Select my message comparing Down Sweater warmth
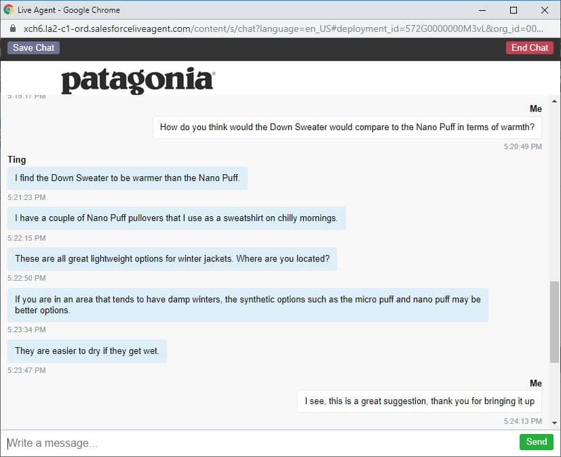Image resolution: width=561 pixels, height=457 pixels. tap(347, 127)
